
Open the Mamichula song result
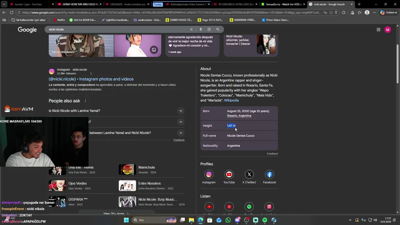click(152, 170)
